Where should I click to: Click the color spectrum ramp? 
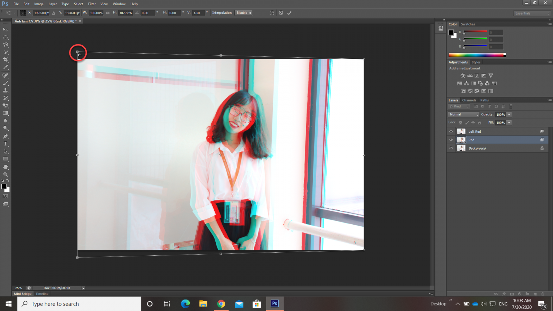tap(477, 55)
